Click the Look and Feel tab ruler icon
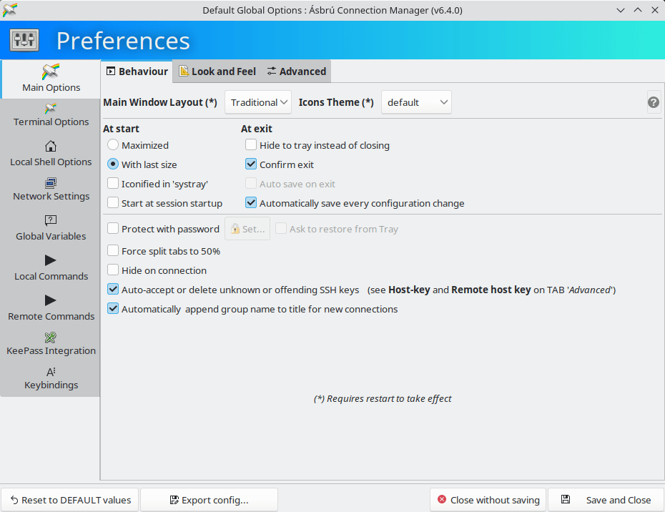Viewport: 665px width, 512px height. click(x=184, y=71)
